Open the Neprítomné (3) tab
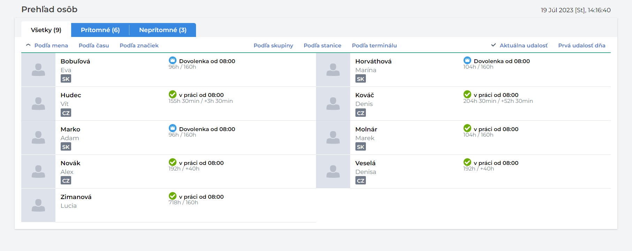Screen dimensions: 632x251 163,30
